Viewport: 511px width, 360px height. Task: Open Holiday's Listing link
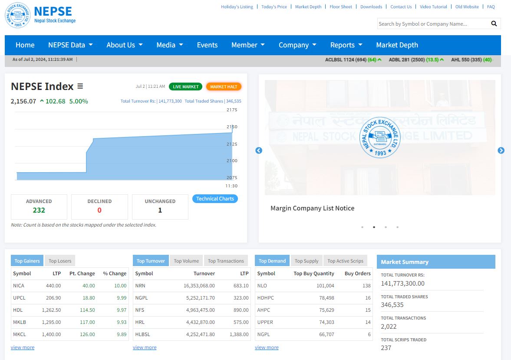237,7
